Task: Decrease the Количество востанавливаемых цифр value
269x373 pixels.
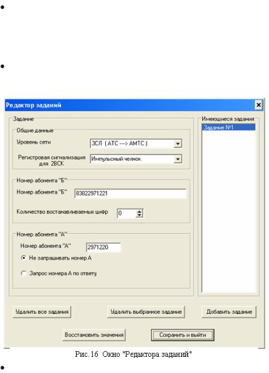Action: [139, 215]
